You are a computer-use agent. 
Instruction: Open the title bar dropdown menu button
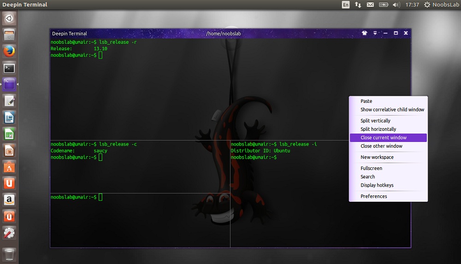point(375,33)
